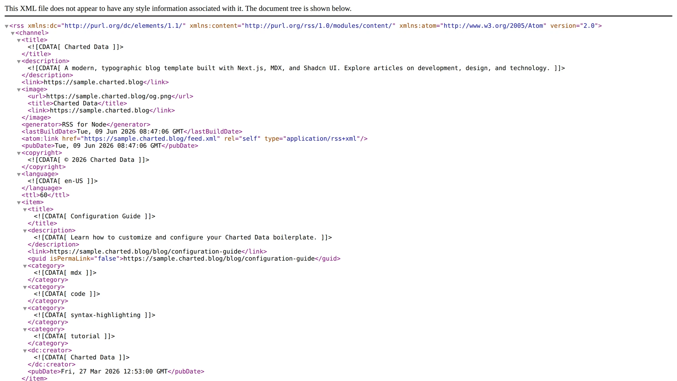Screen dimensions: 677x381
Task: Click the closing </dc:creator> tag
Action: pyautogui.click(x=51, y=364)
